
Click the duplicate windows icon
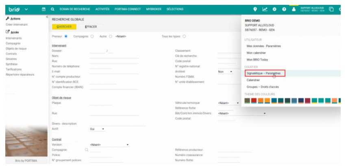click(331, 9)
